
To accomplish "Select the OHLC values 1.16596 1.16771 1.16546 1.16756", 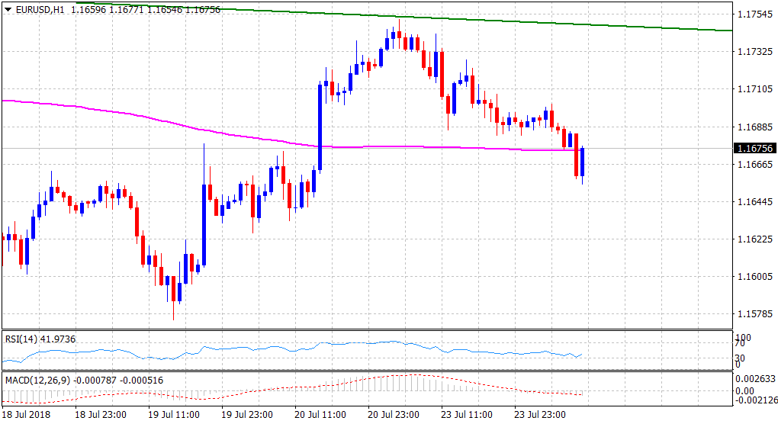I will tap(146, 9).
